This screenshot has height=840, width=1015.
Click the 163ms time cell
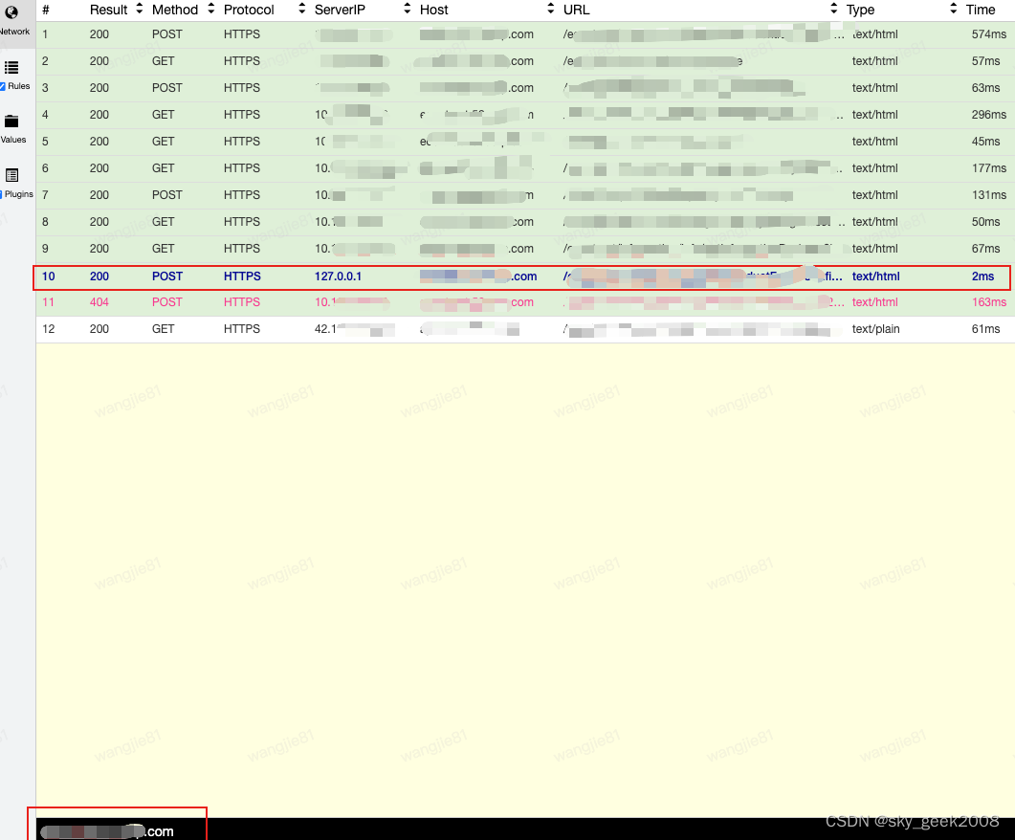click(989, 302)
